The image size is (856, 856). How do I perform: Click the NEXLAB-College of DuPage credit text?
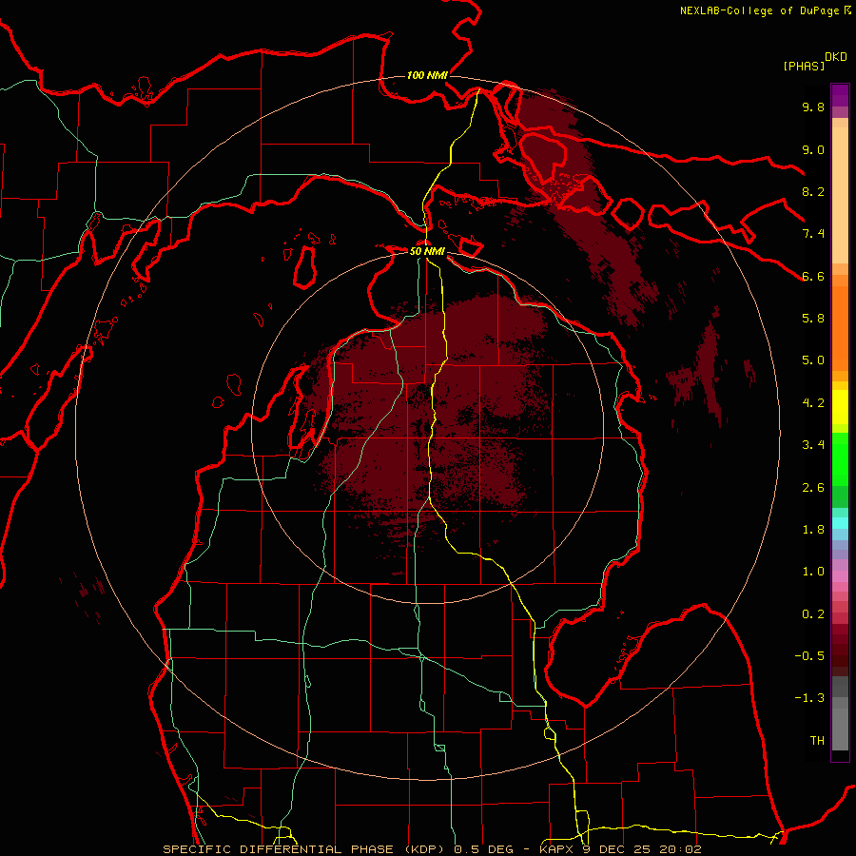(x=759, y=10)
